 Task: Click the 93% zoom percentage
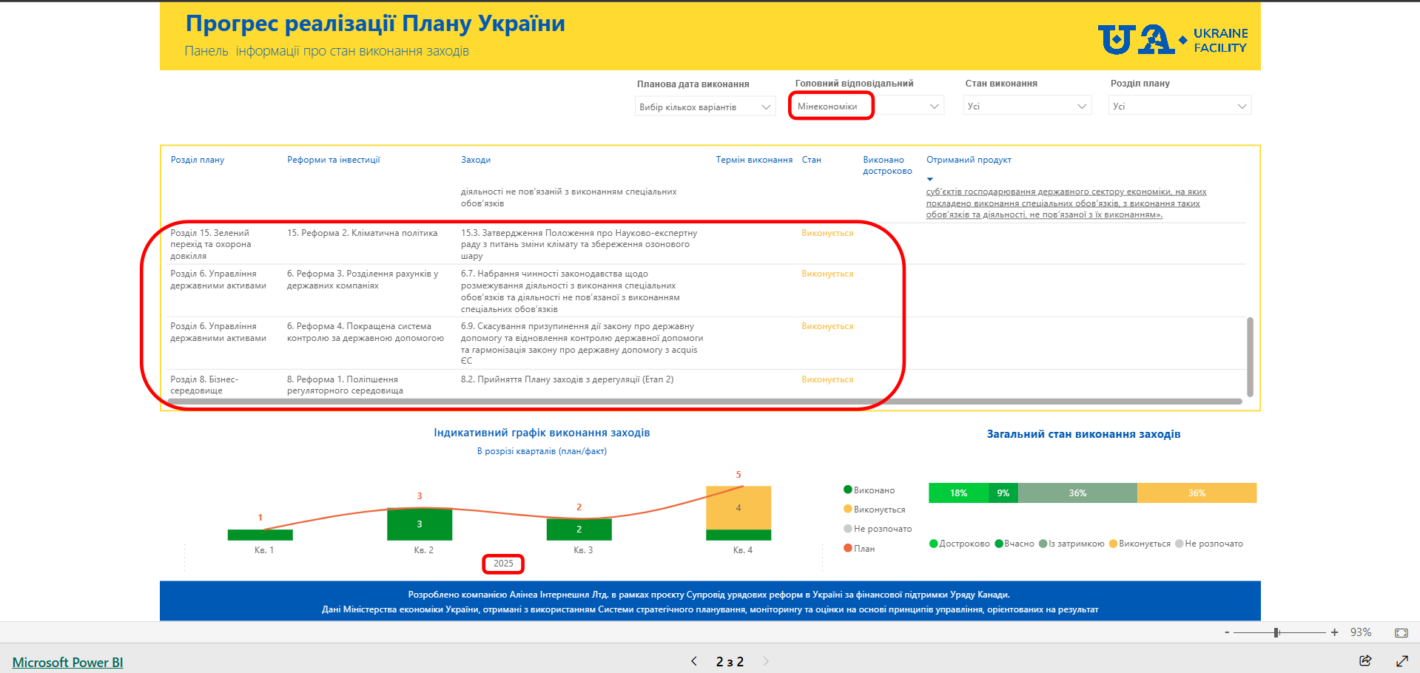coord(1361,632)
